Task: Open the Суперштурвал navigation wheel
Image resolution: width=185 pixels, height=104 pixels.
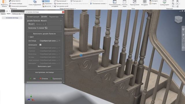Action: pyautogui.click(x=164, y=3)
